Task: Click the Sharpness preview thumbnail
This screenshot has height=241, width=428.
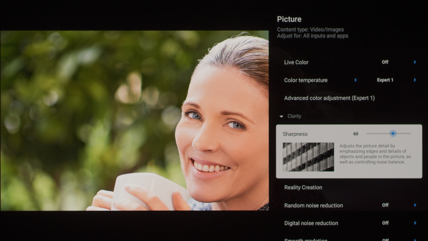Action: point(308,157)
